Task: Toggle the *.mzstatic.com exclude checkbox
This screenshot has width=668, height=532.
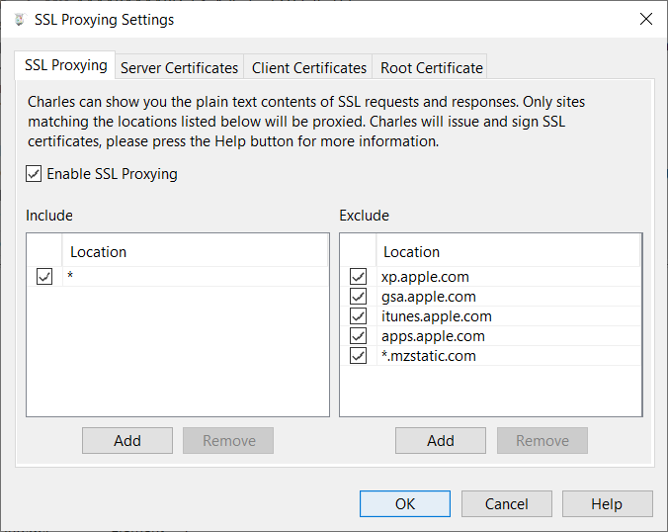Action: [358, 356]
